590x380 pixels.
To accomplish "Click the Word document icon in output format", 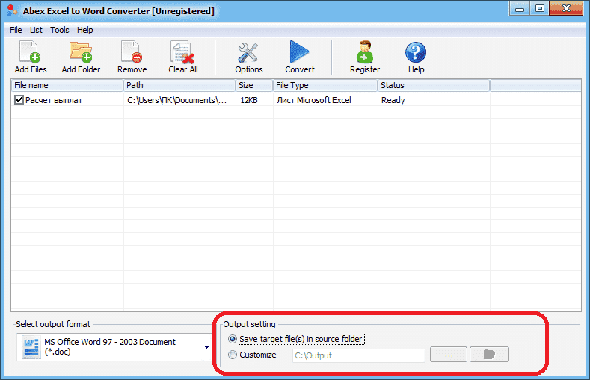I will [x=31, y=348].
